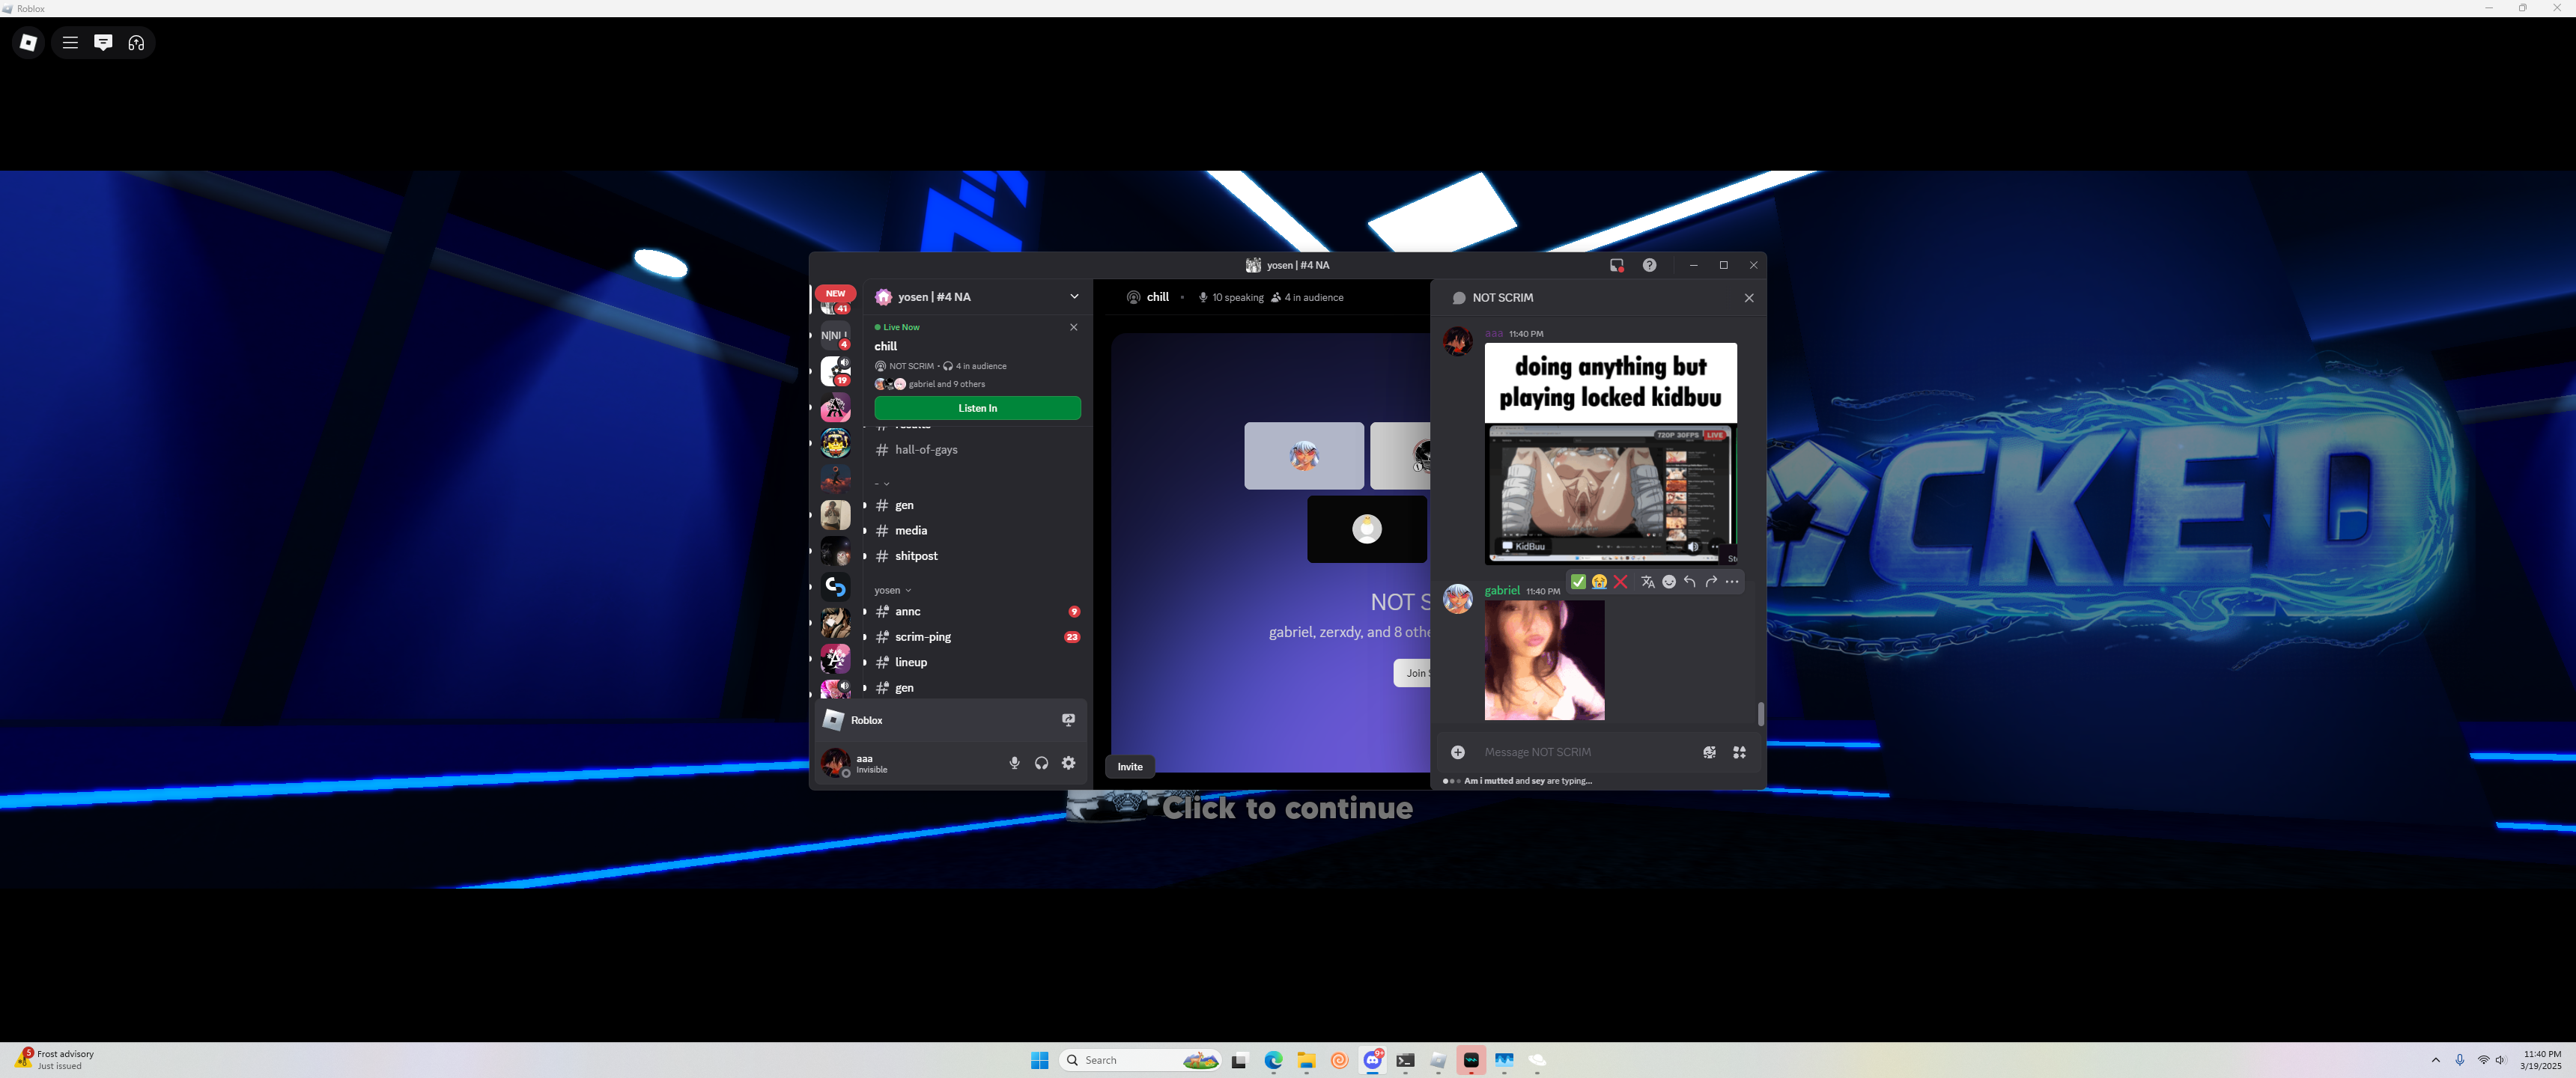Screen dimensions: 2576x1078
Task: Open the Apps launcher in message box
Action: (1739, 752)
